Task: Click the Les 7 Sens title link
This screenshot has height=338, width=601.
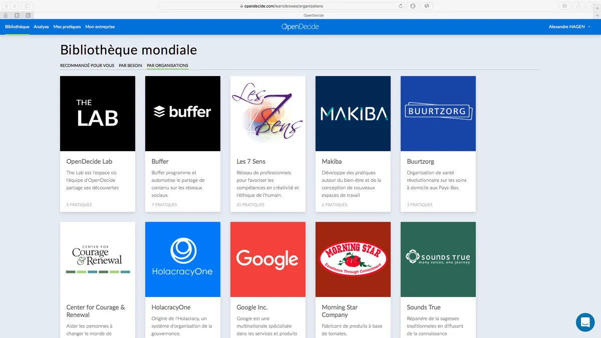Action: click(x=251, y=162)
